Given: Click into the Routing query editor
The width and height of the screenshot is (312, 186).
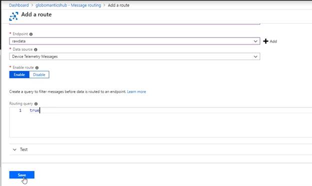Looking at the screenshot, I should pos(160,122).
